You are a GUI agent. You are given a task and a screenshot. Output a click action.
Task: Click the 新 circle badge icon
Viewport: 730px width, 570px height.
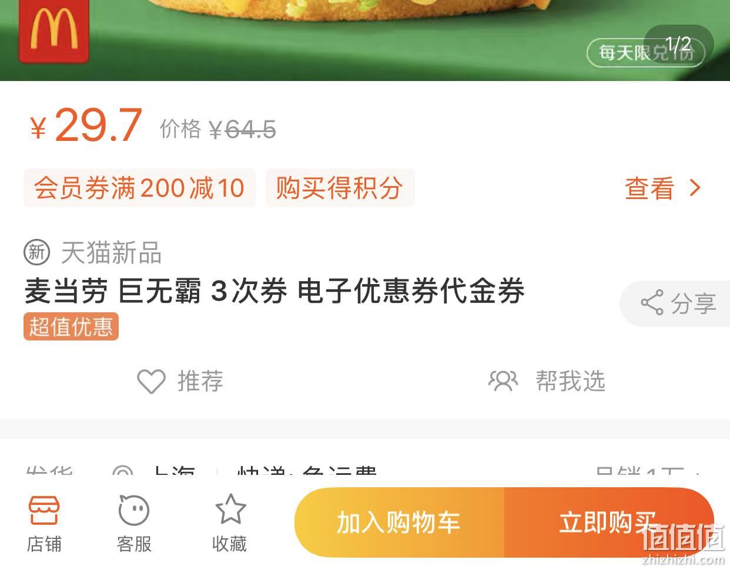pos(37,253)
